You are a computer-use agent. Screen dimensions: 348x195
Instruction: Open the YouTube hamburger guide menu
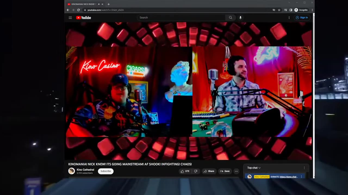70,18
